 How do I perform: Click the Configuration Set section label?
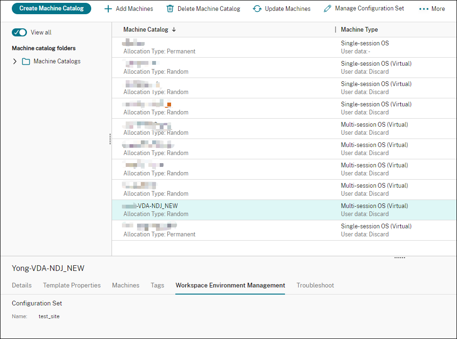(37, 303)
